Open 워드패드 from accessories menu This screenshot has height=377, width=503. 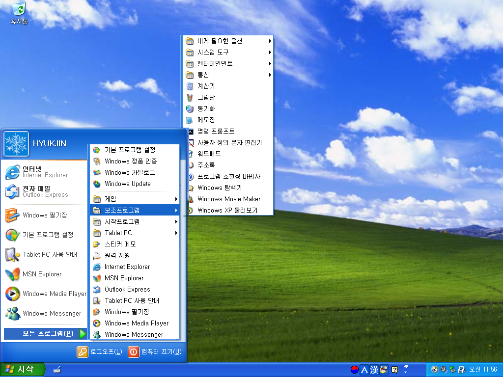coord(231,154)
